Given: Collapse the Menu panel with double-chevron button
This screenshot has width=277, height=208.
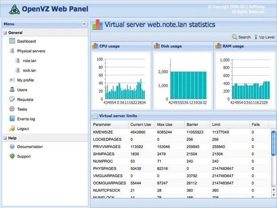Looking at the screenshot, I should pos(84,24).
